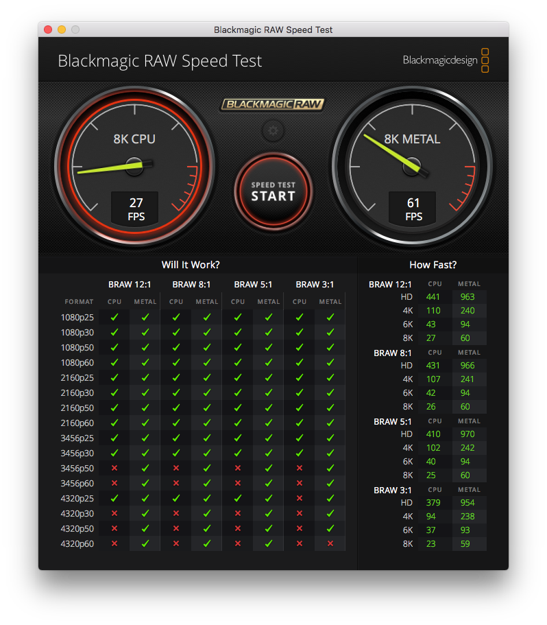This screenshot has height=625, width=547.
Task: Click the app title 'Blackmagic RAW Speed Test'
Action: tap(160, 61)
